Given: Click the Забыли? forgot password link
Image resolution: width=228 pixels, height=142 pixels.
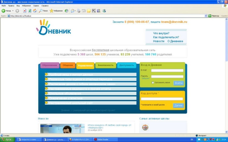Looking at the screenshot, I should coord(146,79).
